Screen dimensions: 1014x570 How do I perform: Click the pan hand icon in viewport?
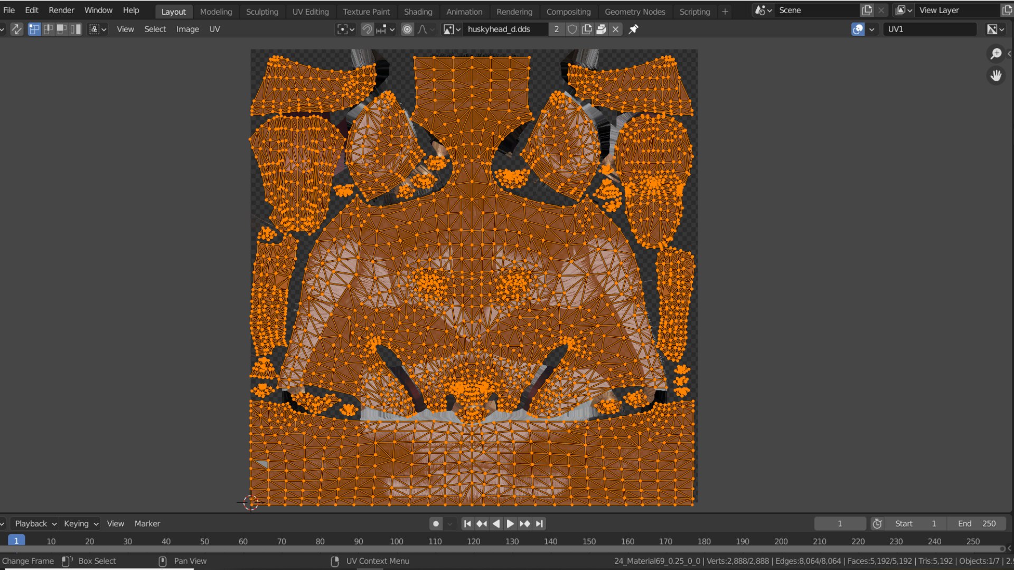pos(996,76)
